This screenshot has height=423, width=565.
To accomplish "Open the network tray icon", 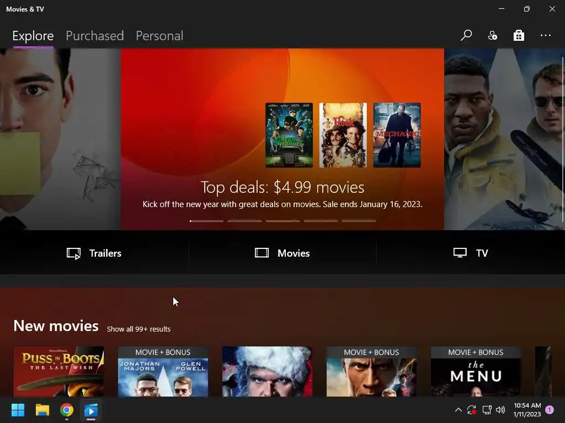I will tap(487, 410).
